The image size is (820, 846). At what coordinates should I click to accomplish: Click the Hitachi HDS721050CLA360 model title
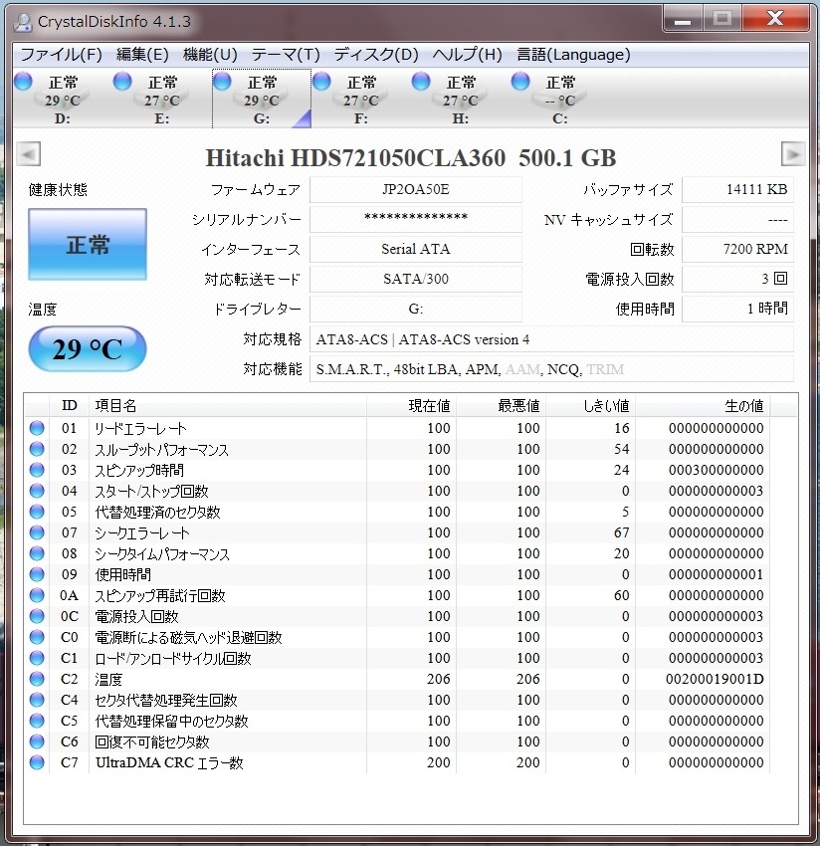pyautogui.click(x=355, y=158)
